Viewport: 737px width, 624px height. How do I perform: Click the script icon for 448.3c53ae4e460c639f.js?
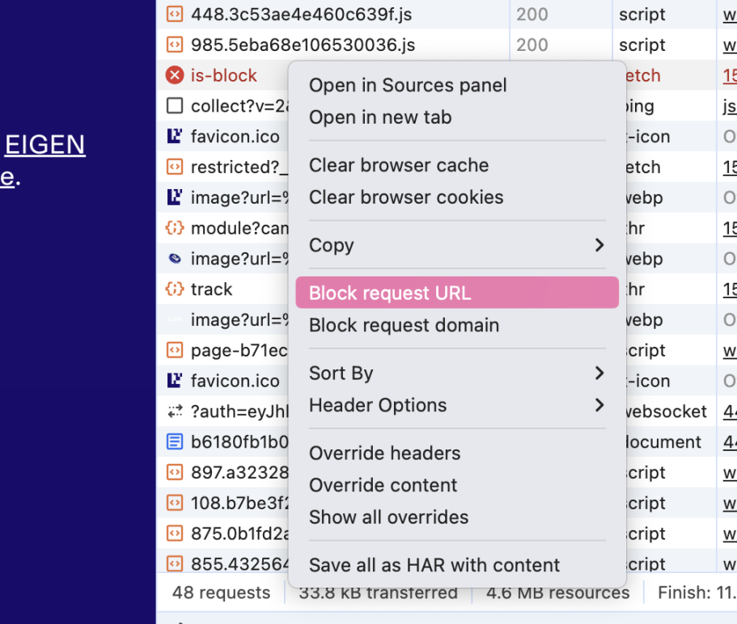point(174,14)
